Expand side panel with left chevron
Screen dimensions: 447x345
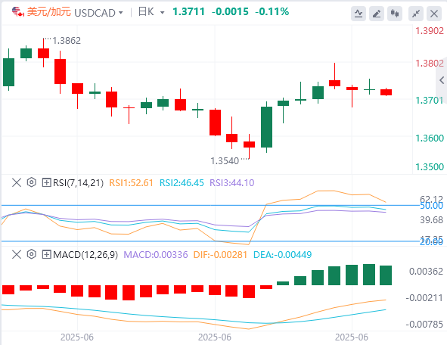tap(442, 80)
